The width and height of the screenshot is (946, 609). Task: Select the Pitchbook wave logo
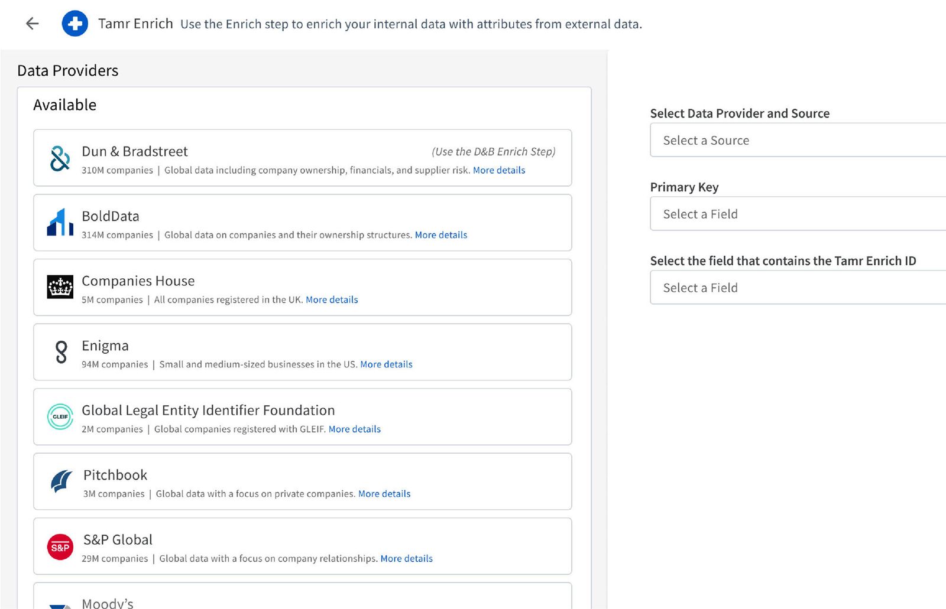pos(59,482)
